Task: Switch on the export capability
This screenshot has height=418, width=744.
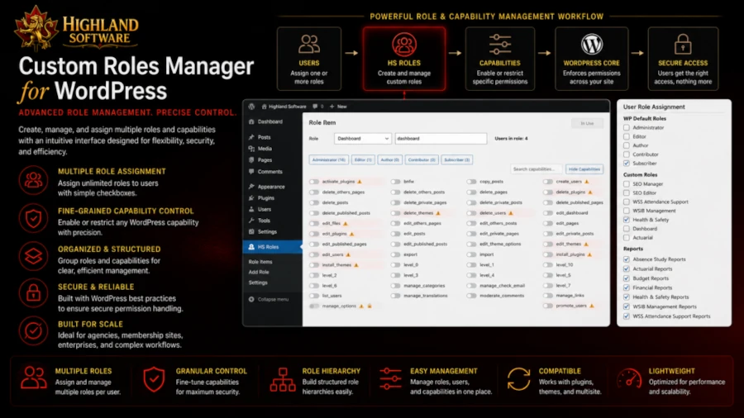Action: pyautogui.click(x=396, y=254)
